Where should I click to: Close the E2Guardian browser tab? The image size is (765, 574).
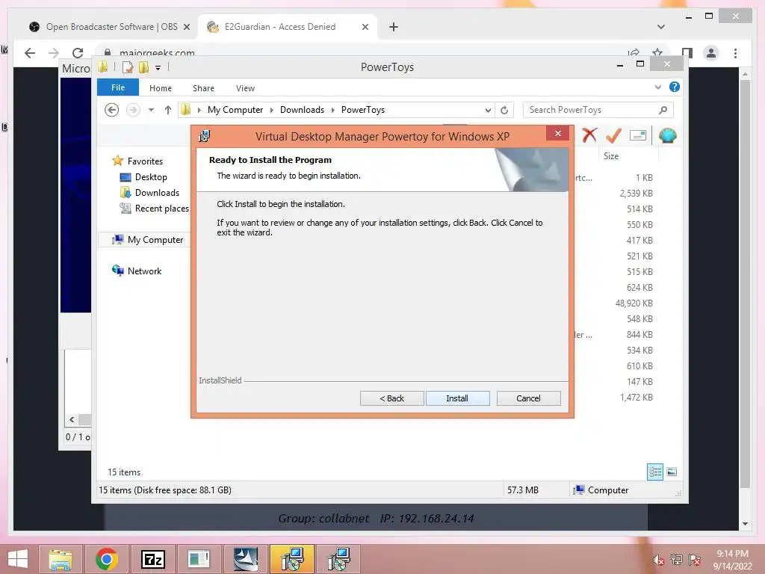pyautogui.click(x=365, y=27)
